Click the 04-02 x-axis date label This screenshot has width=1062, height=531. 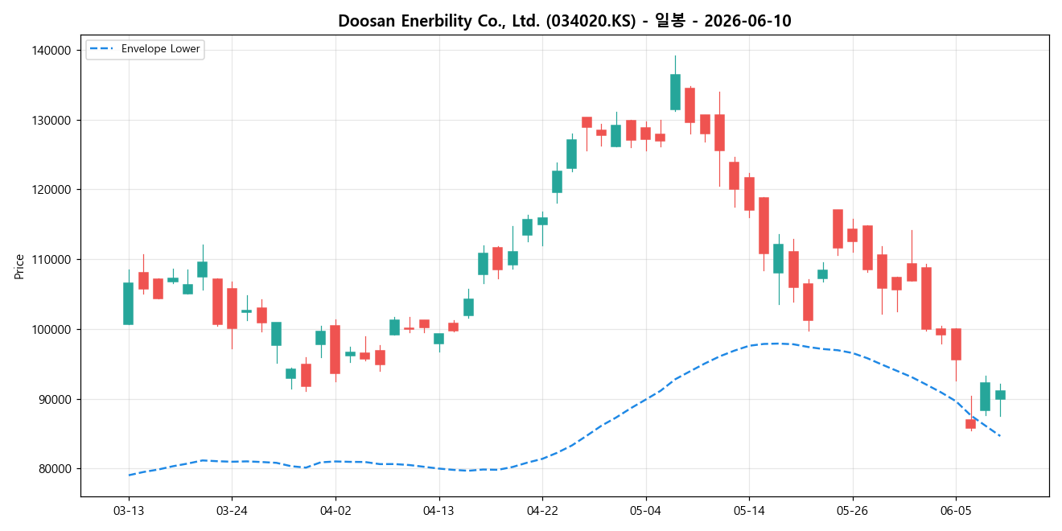(x=335, y=511)
